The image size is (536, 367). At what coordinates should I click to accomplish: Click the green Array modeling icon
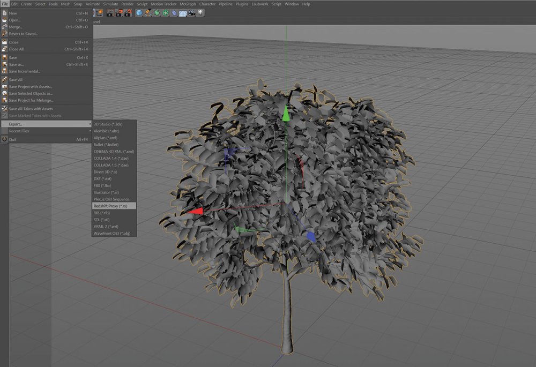[x=165, y=13]
